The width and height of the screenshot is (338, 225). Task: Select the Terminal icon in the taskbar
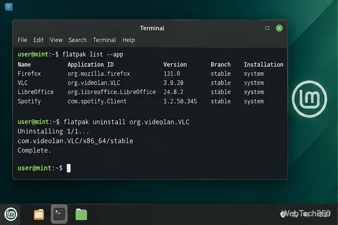pyautogui.click(x=59, y=214)
